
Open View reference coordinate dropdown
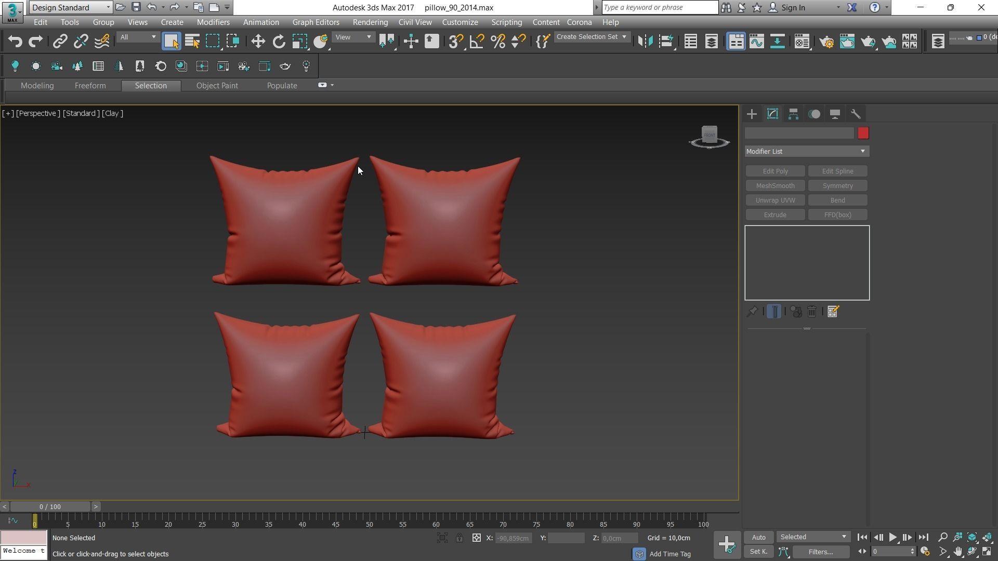(x=353, y=37)
